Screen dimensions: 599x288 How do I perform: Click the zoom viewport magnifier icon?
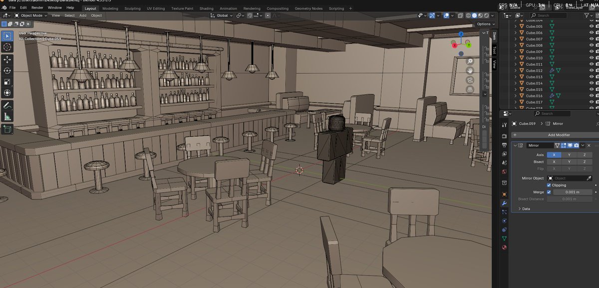coord(470,61)
